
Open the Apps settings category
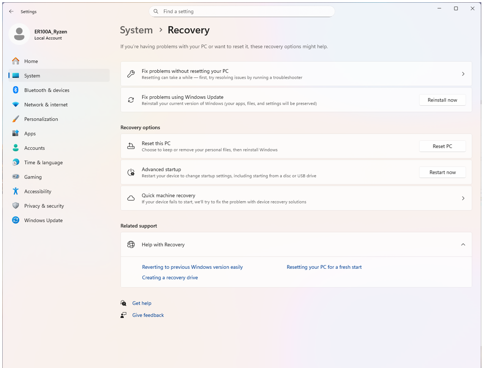(30, 133)
